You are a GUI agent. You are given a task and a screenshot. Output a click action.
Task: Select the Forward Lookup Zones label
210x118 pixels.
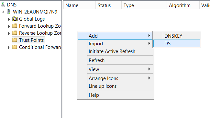pos(40,26)
